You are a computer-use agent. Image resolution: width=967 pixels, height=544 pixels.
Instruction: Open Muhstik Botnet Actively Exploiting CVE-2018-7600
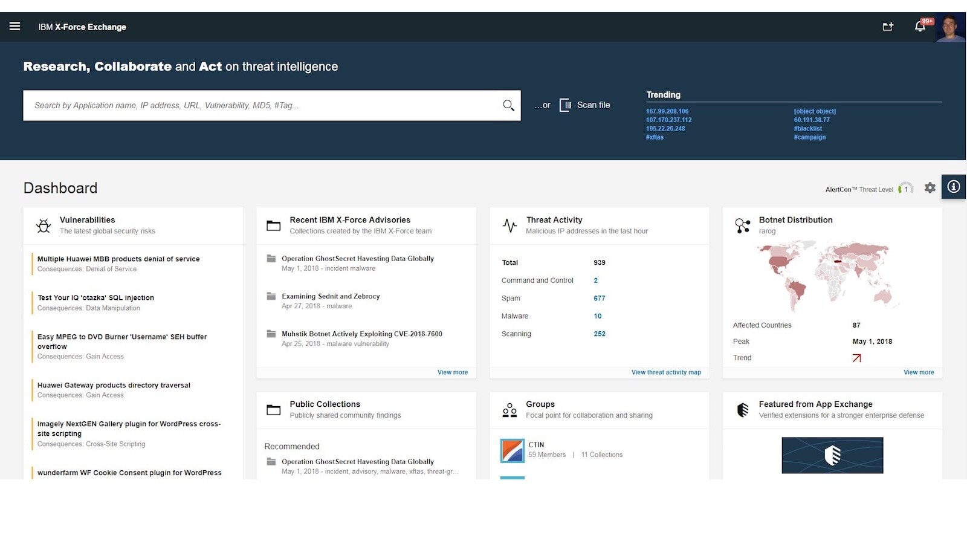click(x=362, y=334)
